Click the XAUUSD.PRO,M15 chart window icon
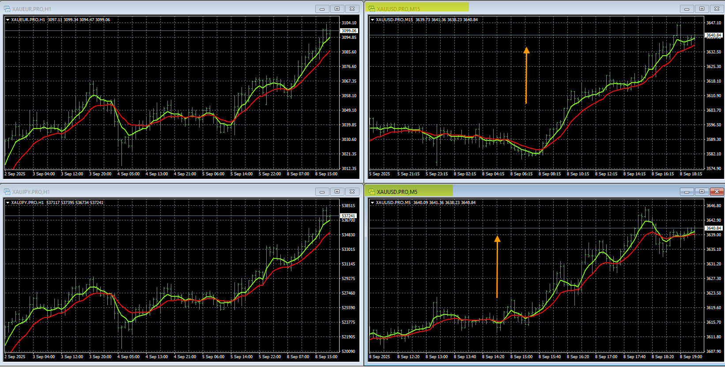This screenshot has height=367, width=725. (x=372, y=9)
